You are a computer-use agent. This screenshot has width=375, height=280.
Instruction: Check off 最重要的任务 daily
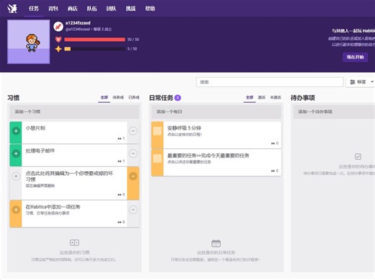[157, 158]
